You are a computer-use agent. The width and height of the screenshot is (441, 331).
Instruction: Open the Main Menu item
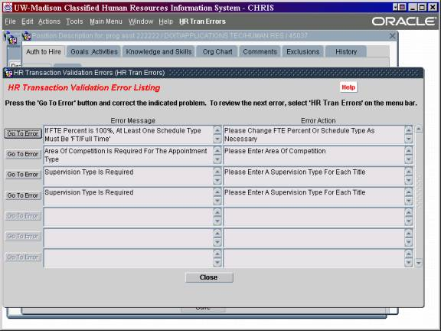click(106, 21)
